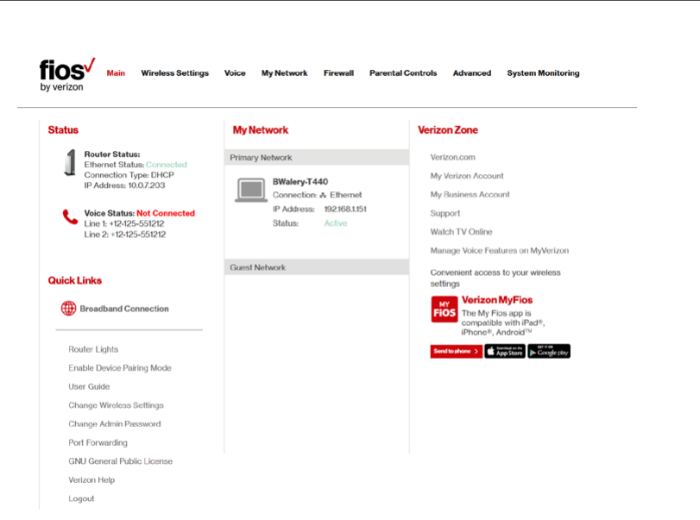Click the My FiOS app icon
Viewport: 700px width, 520px height.
click(x=445, y=309)
